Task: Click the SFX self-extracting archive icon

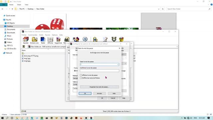Action: click(x=121, y=39)
